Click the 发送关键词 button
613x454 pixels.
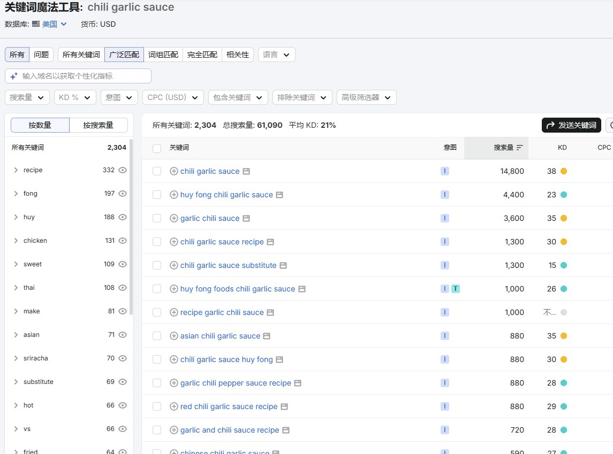pos(571,125)
